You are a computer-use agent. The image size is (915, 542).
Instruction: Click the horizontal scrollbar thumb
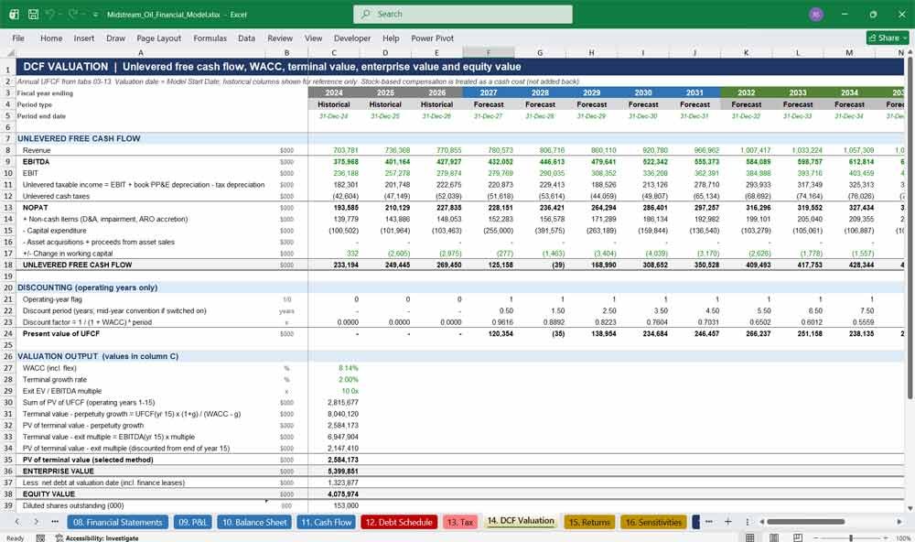point(805,522)
